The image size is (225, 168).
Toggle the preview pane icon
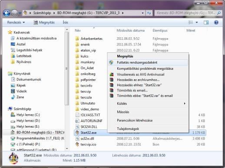206,23
